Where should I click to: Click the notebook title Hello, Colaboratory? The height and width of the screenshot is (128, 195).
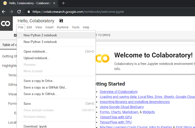click(x=36, y=21)
